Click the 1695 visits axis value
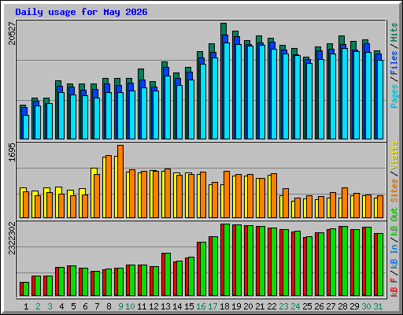Viewport: 403px width, 315px height. pyautogui.click(x=12, y=152)
